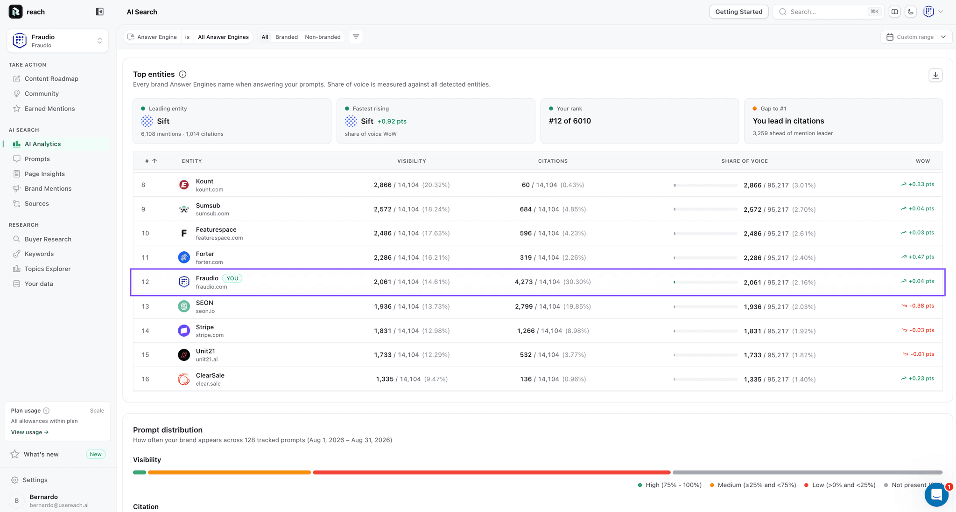Sort the table by the # column
Screen dimensions: 956x512
pyautogui.click(x=151, y=161)
